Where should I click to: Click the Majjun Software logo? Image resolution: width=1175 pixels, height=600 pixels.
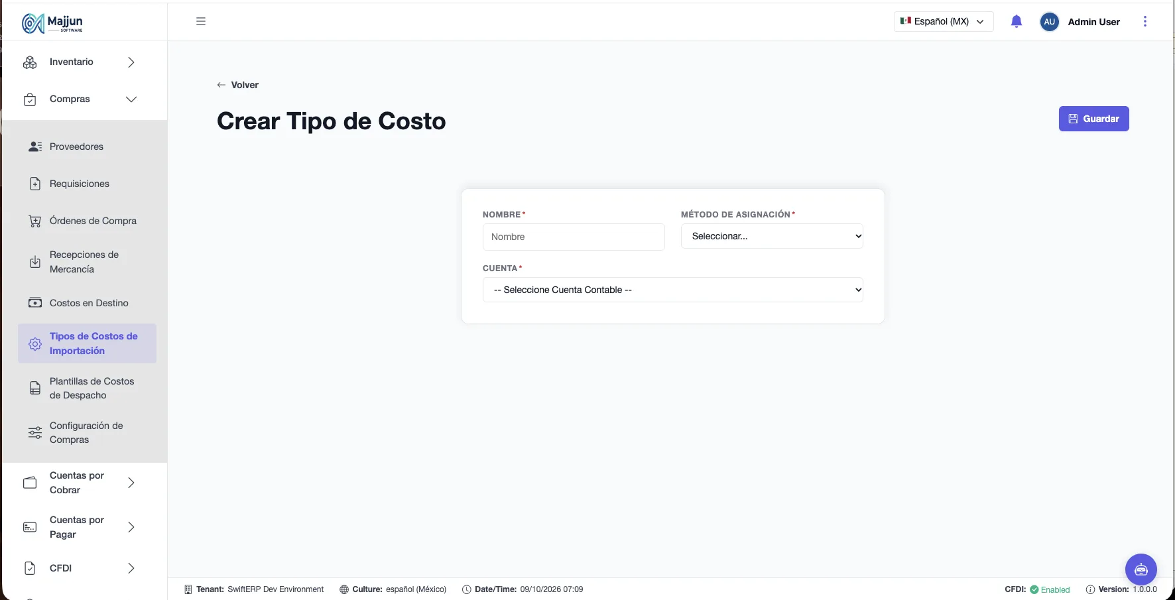pos(52,23)
